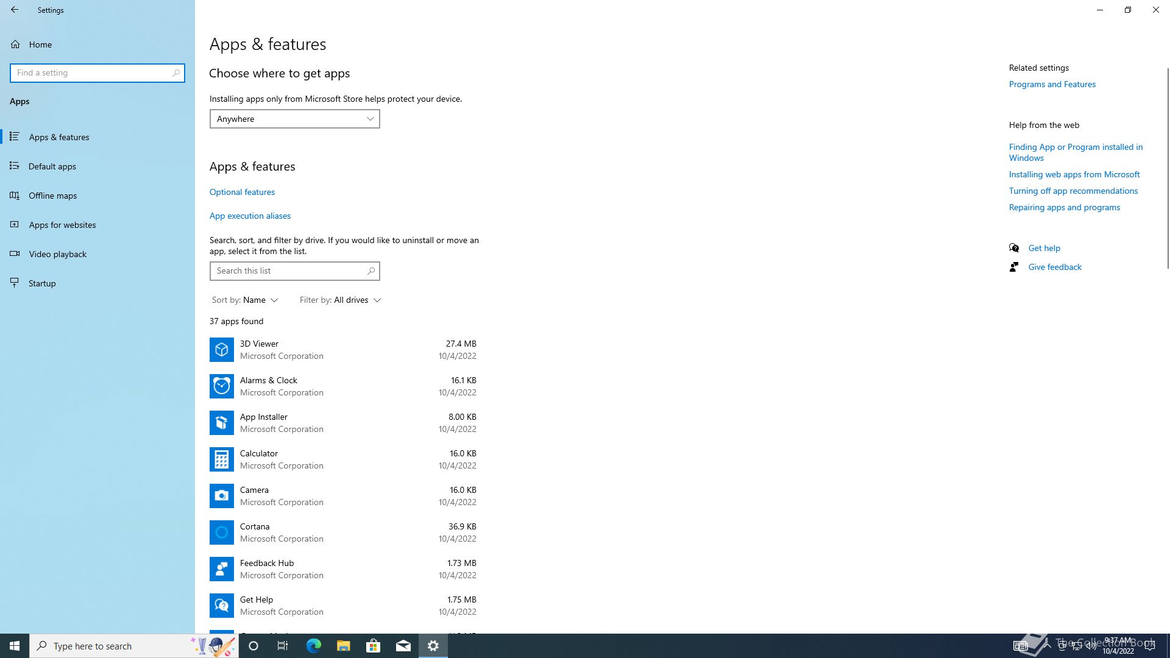Image resolution: width=1170 pixels, height=658 pixels.
Task: Click the network icon in system tray
Action: 1076,646
